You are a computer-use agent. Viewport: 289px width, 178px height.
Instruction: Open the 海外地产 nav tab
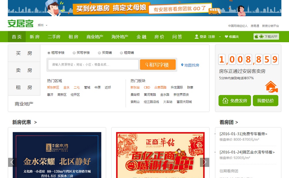click(x=120, y=37)
